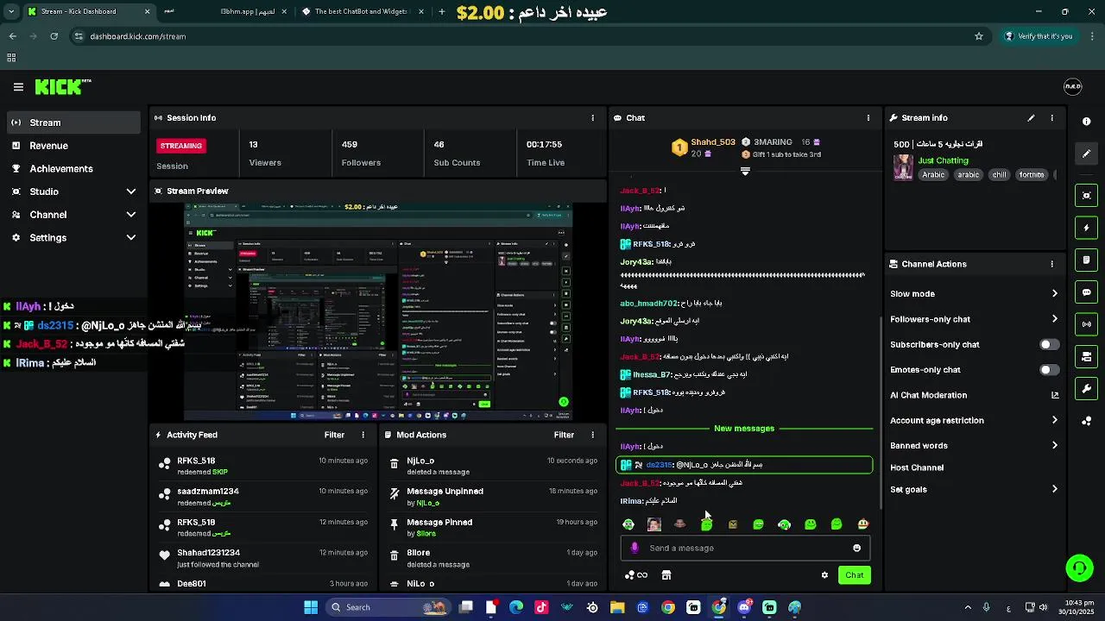Viewport: 1105px width, 621px height.
Task: Click the green Chat send button
Action: click(x=854, y=575)
